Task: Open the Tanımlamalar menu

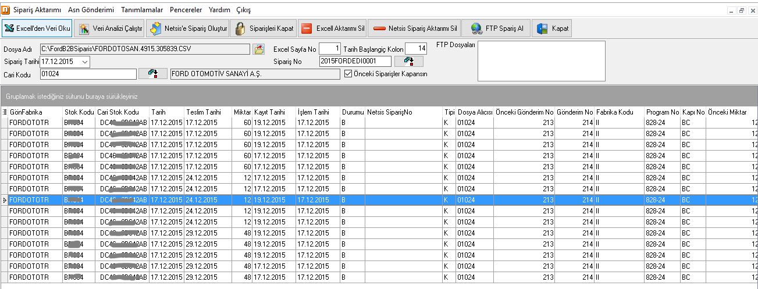Action: click(x=143, y=10)
